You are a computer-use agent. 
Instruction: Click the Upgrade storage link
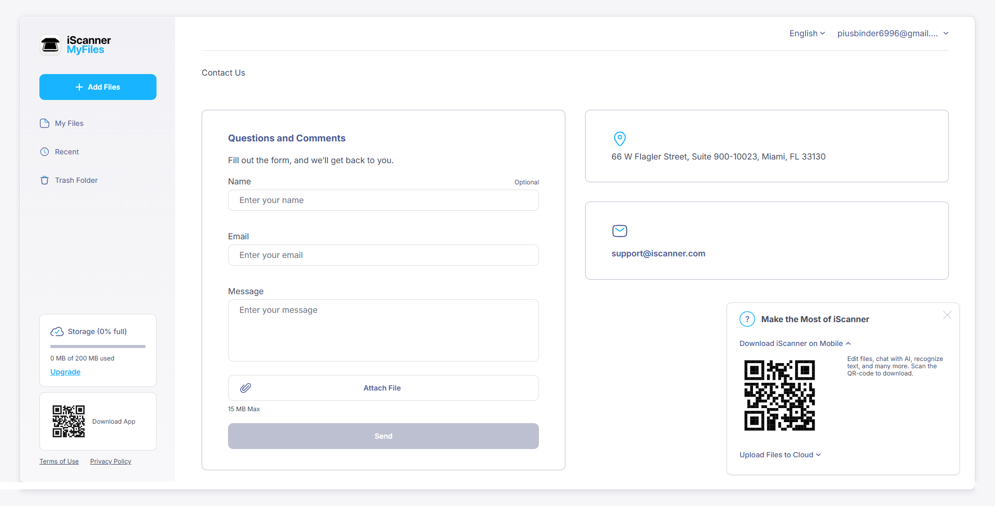click(65, 372)
